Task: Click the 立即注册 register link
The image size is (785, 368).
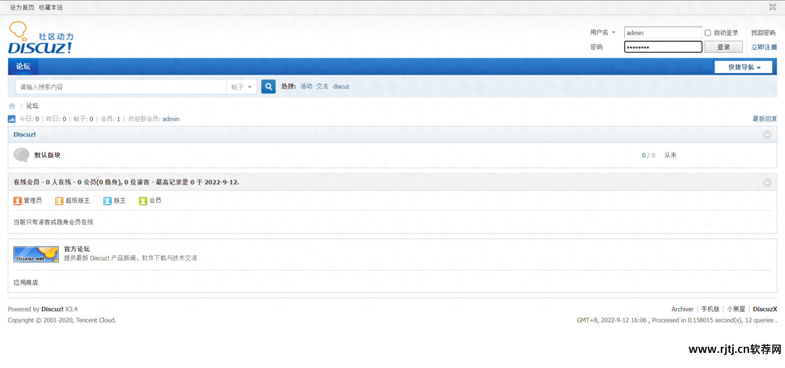Action: pos(764,47)
